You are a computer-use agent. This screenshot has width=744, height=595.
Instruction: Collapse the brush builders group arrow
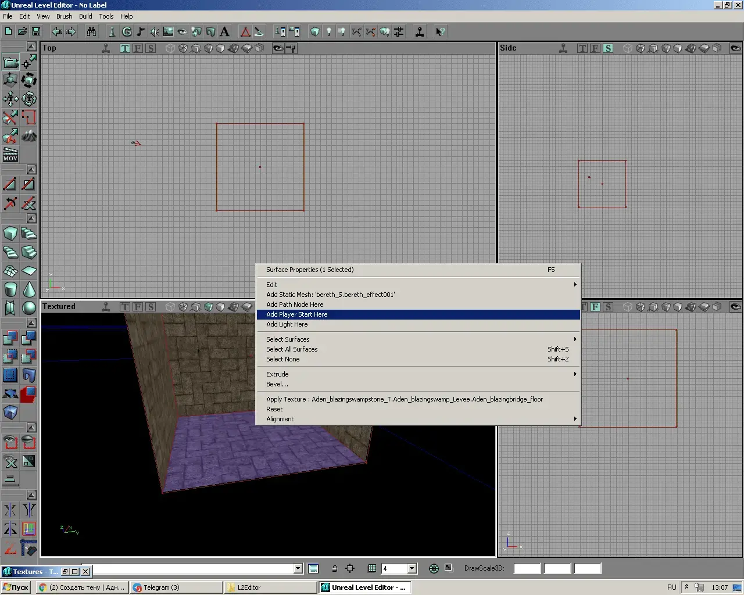(32, 218)
